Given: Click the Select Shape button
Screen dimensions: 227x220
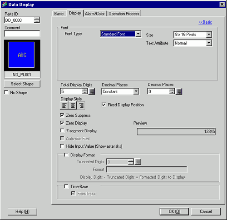Looking at the screenshot, I should click(22, 84).
